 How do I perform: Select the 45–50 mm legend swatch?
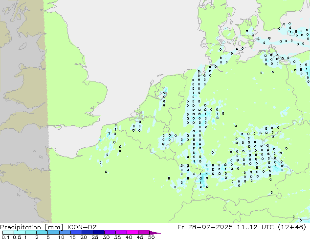coord(144,233)
